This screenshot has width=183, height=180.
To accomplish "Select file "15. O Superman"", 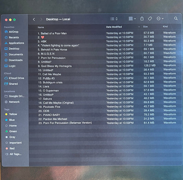I will point(48,91).
